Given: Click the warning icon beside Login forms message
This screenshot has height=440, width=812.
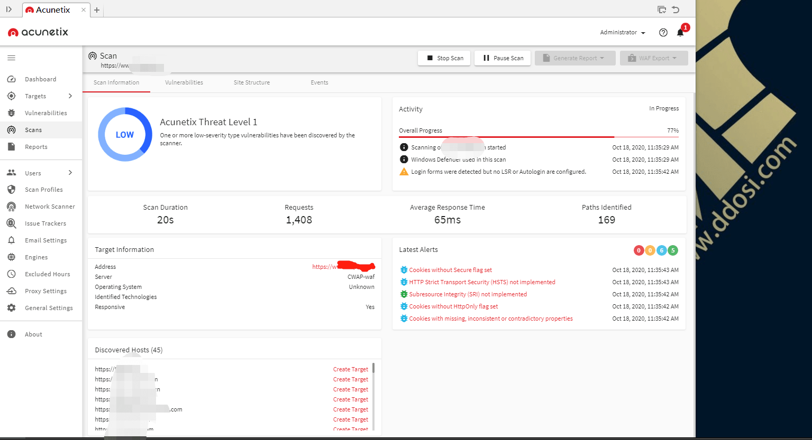Looking at the screenshot, I should pyautogui.click(x=404, y=172).
